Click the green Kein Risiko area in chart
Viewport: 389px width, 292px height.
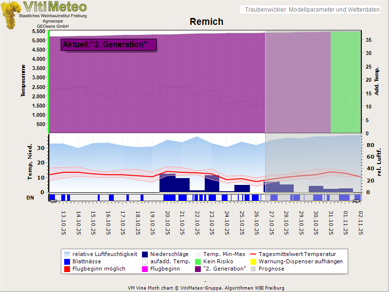point(345,83)
